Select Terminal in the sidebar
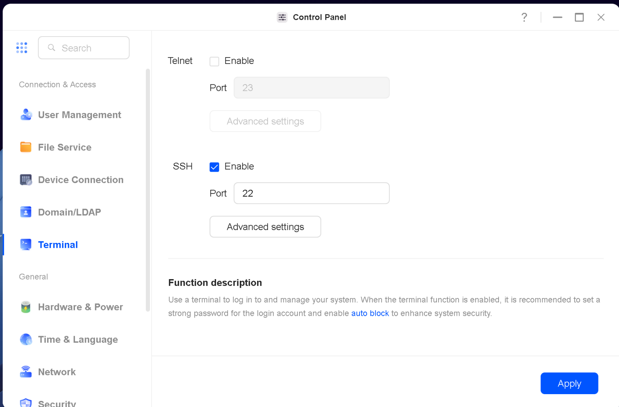Screen dimensions: 619x407 pyautogui.click(x=58, y=245)
